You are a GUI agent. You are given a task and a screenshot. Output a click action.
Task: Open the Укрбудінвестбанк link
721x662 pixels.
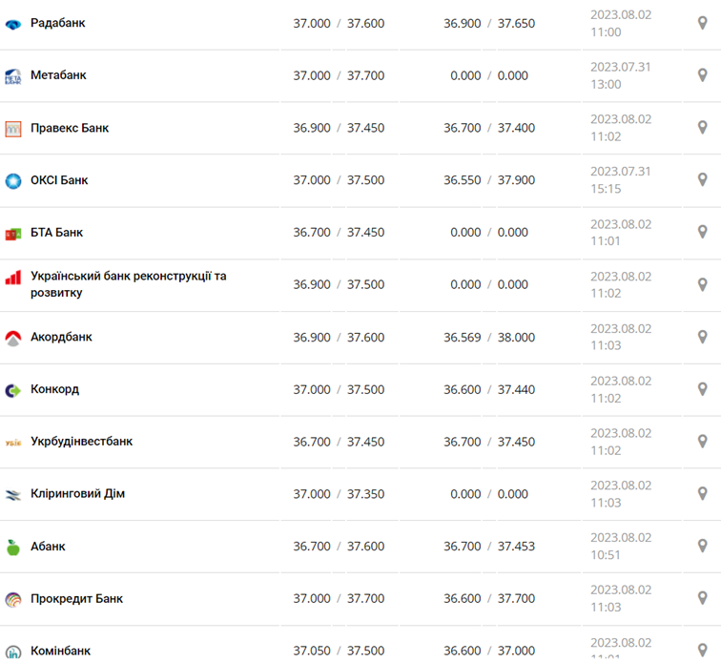click(81, 442)
